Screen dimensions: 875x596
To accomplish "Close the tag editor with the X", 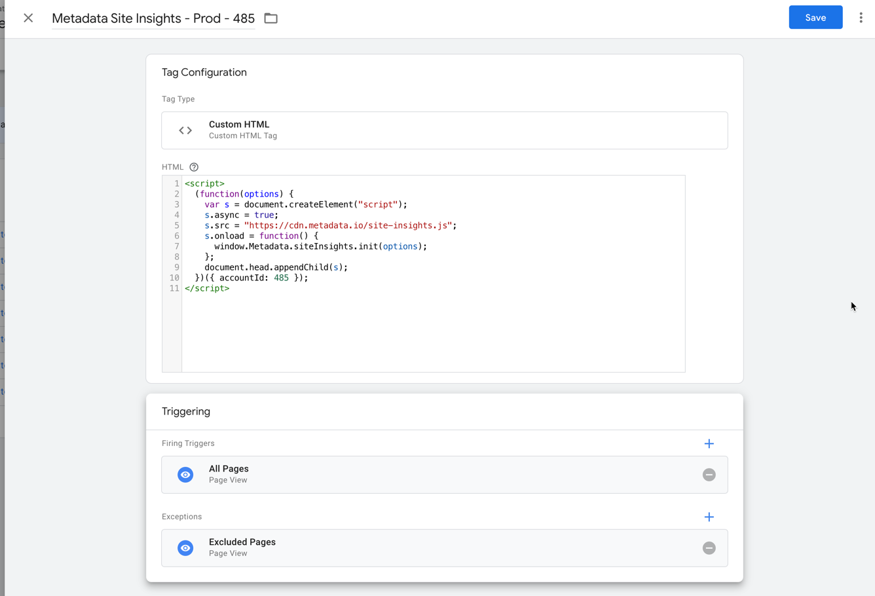I will point(28,18).
